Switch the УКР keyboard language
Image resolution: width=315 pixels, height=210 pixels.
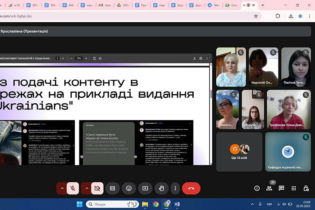click(x=269, y=204)
